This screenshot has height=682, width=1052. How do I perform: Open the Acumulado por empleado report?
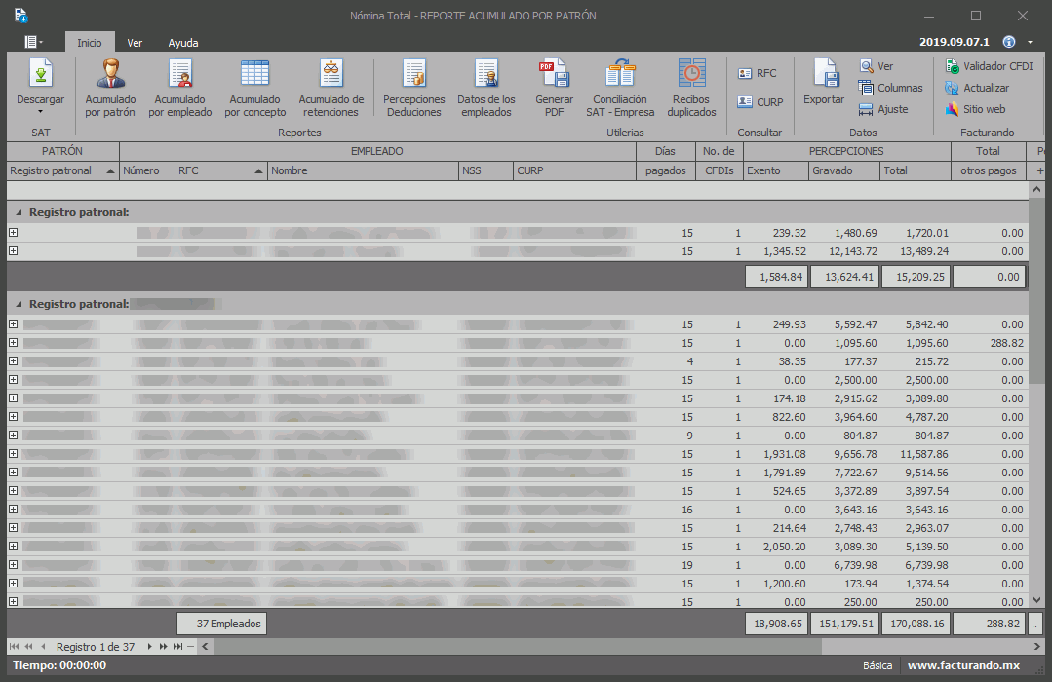180,75
